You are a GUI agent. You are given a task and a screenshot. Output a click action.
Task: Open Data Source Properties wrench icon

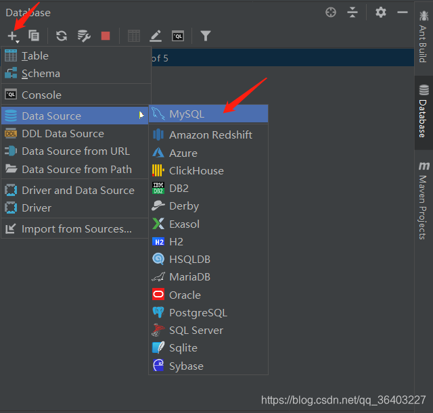[x=84, y=36]
